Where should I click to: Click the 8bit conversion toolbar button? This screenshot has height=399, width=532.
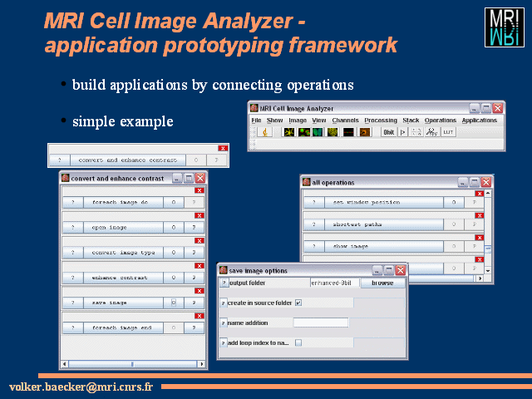pyautogui.click(x=389, y=132)
